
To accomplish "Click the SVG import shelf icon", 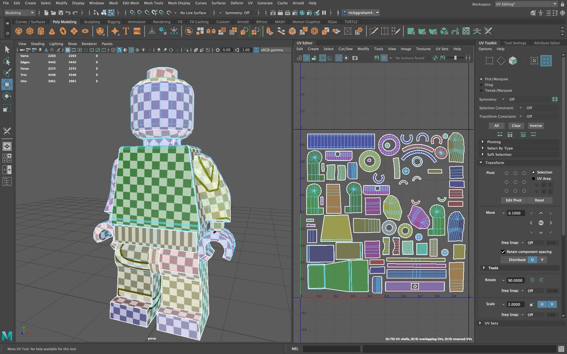I will coord(137,32).
